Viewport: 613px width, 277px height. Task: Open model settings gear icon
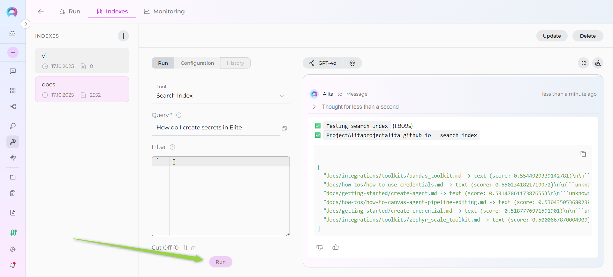352,63
